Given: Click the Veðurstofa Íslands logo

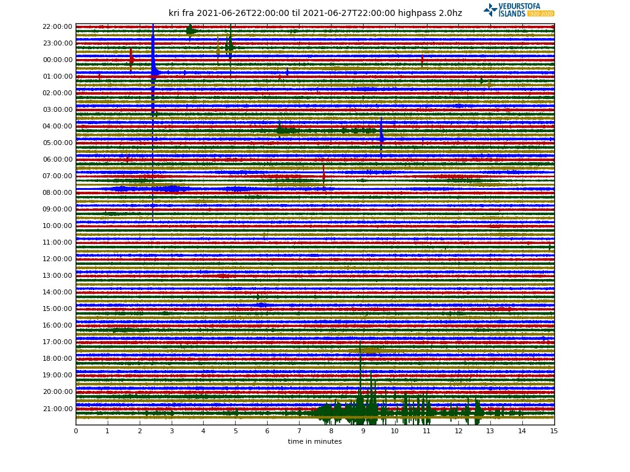Looking at the screenshot, I should [519, 10].
